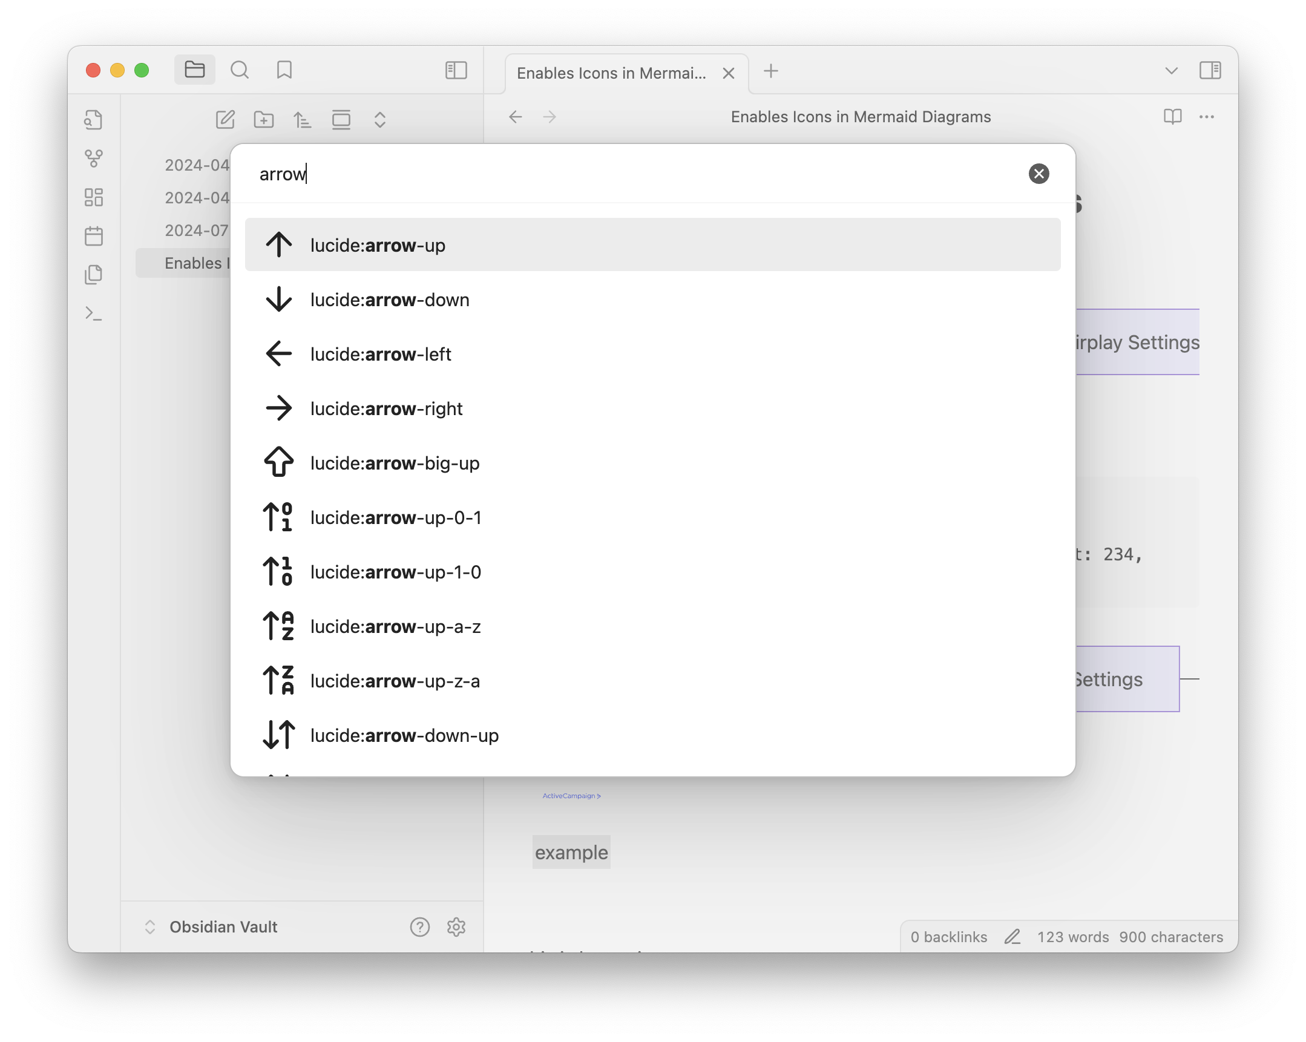The width and height of the screenshot is (1306, 1042).
Task: Open the quick switcher ribbon icon
Action: 93,119
